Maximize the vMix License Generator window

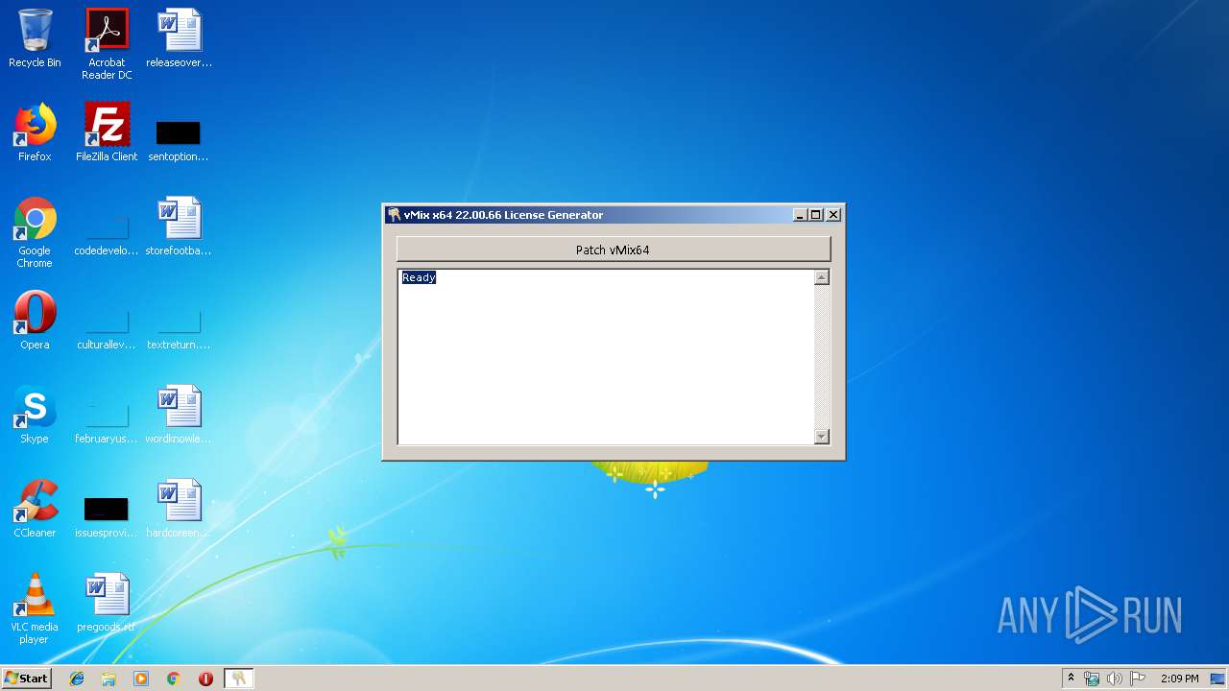[x=816, y=215]
